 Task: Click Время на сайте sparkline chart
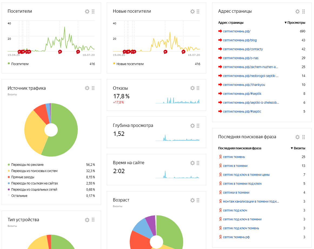click(178, 174)
